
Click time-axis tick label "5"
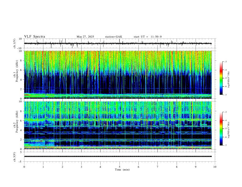119,167
